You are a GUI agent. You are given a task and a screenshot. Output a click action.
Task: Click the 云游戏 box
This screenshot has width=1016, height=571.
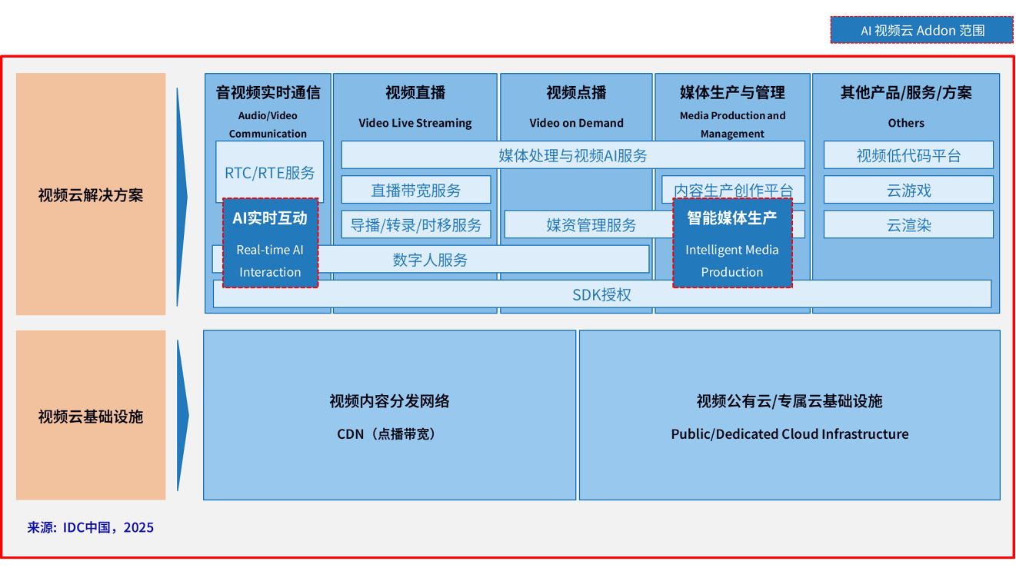(908, 190)
